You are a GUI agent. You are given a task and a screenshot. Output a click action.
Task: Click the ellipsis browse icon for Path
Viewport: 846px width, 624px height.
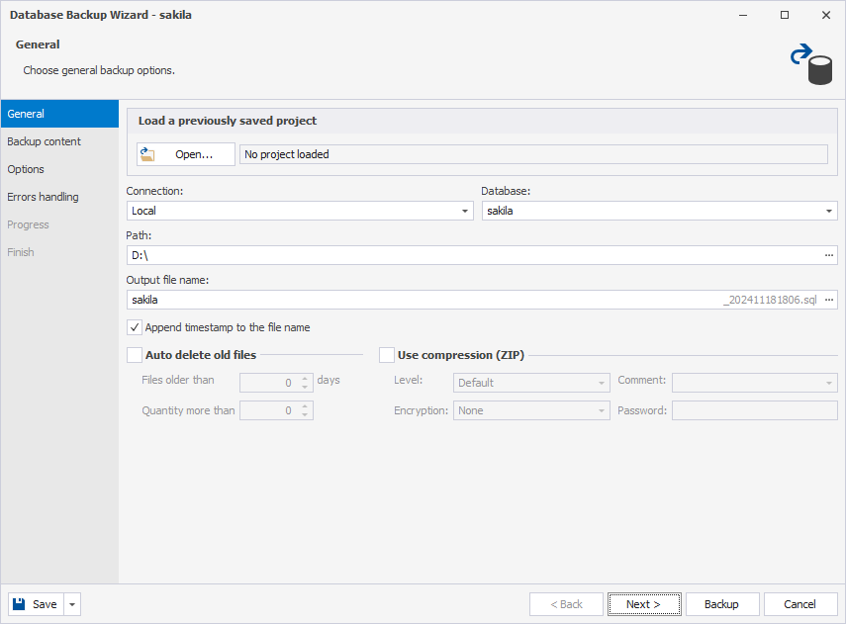[x=829, y=255]
